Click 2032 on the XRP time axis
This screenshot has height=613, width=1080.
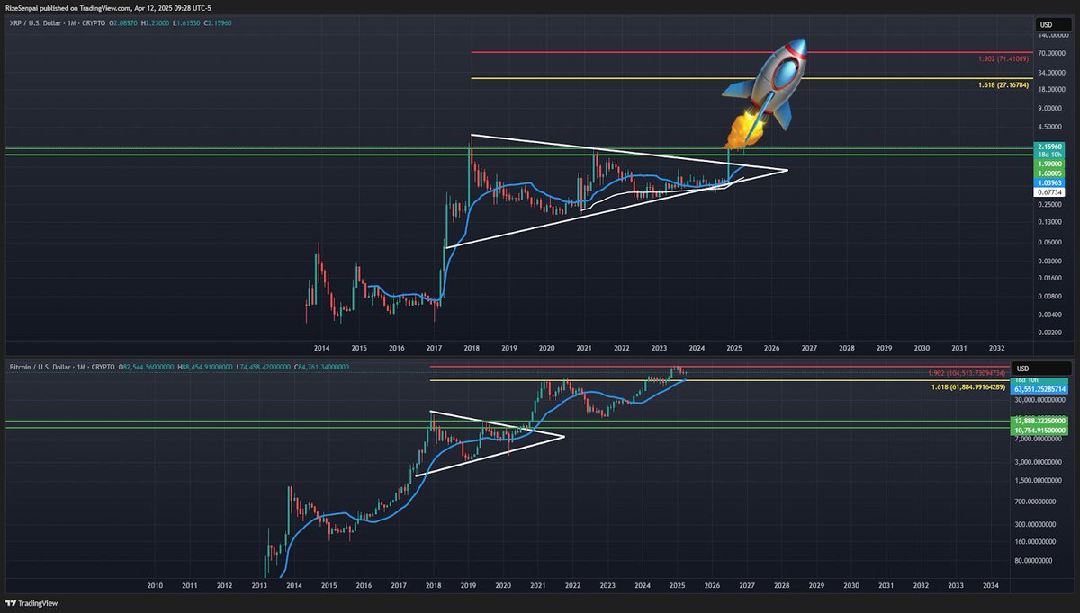996,347
